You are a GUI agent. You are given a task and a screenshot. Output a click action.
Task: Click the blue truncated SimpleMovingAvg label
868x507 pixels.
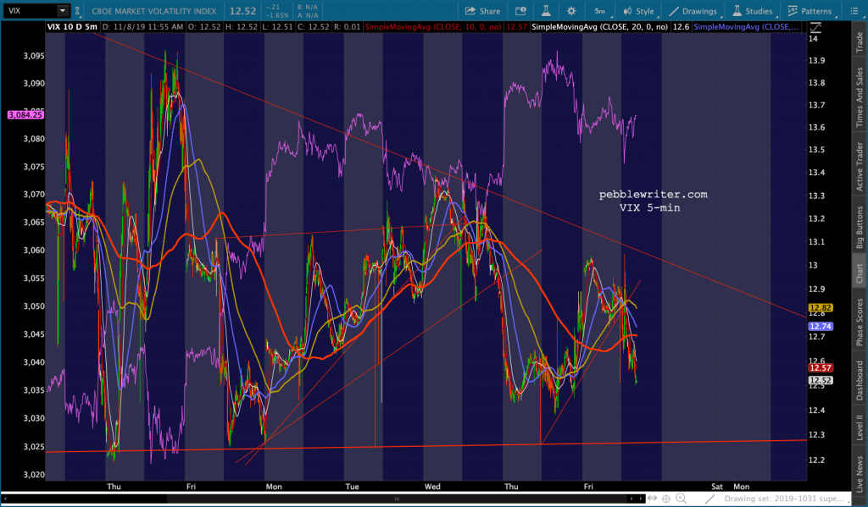[746, 26]
